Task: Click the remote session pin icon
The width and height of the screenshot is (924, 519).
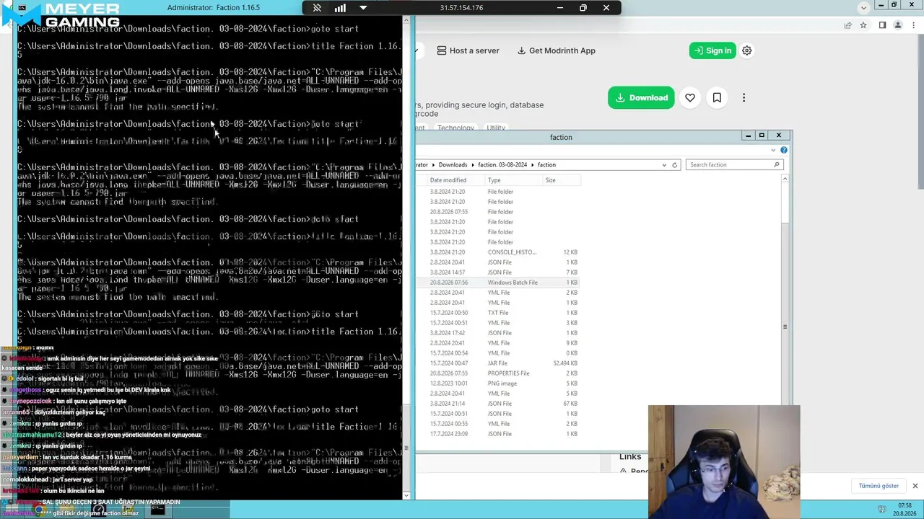Action: point(317,8)
